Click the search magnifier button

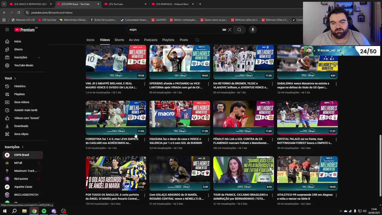pyautogui.click(x=239, y=30)
